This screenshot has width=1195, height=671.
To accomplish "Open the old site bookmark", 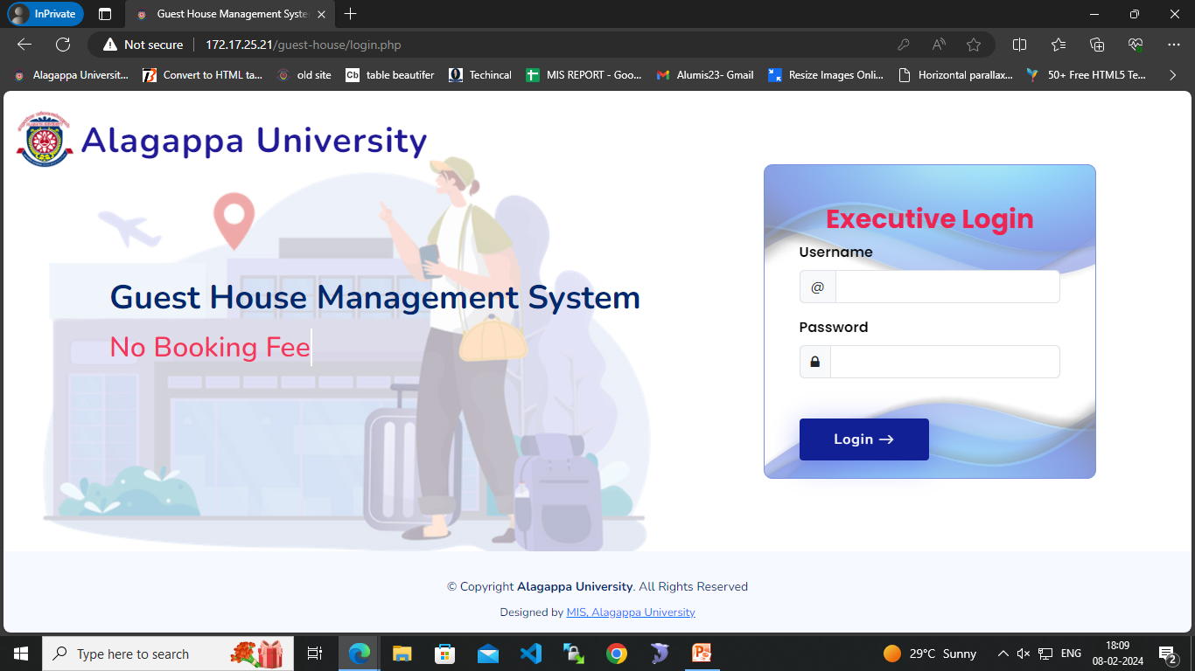I will pos(304,75).
